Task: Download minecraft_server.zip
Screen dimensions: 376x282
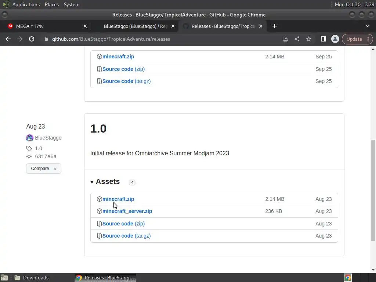Action: tap(127, 211)
